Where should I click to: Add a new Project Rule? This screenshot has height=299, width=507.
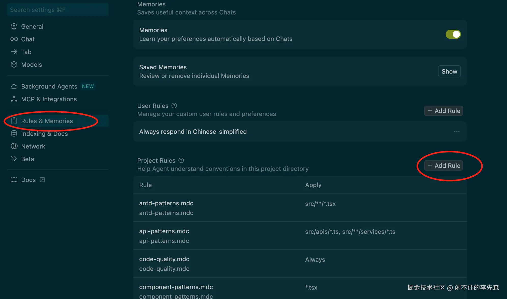443,165
